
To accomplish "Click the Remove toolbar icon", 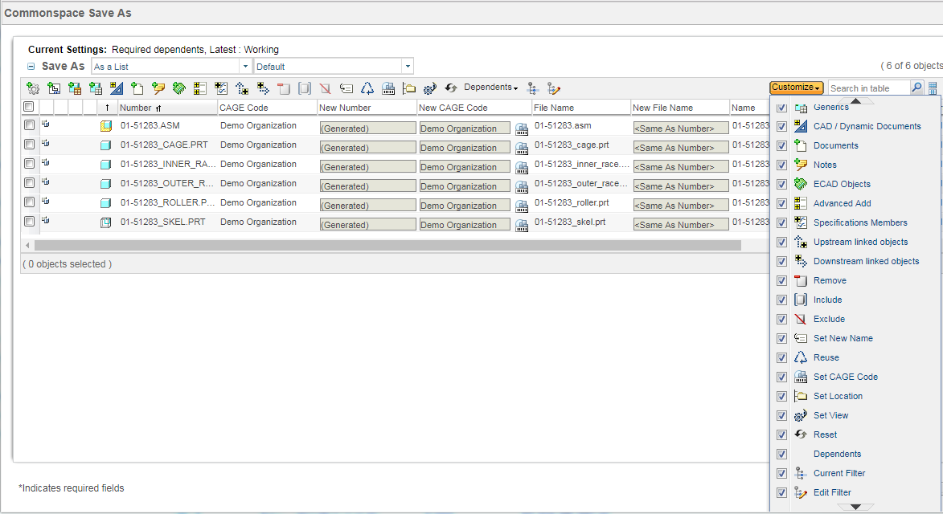I will tap(284, 88).
